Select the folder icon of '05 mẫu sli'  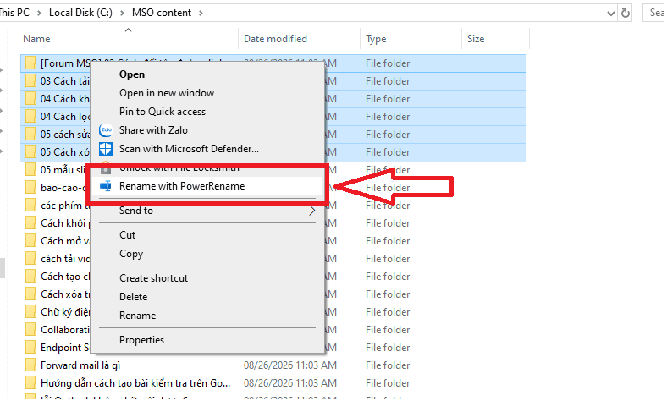point(30,170)
